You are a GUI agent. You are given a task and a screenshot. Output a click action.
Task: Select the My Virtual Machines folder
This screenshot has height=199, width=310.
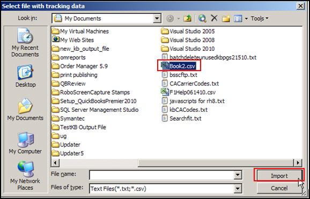(x=80, y=31)
